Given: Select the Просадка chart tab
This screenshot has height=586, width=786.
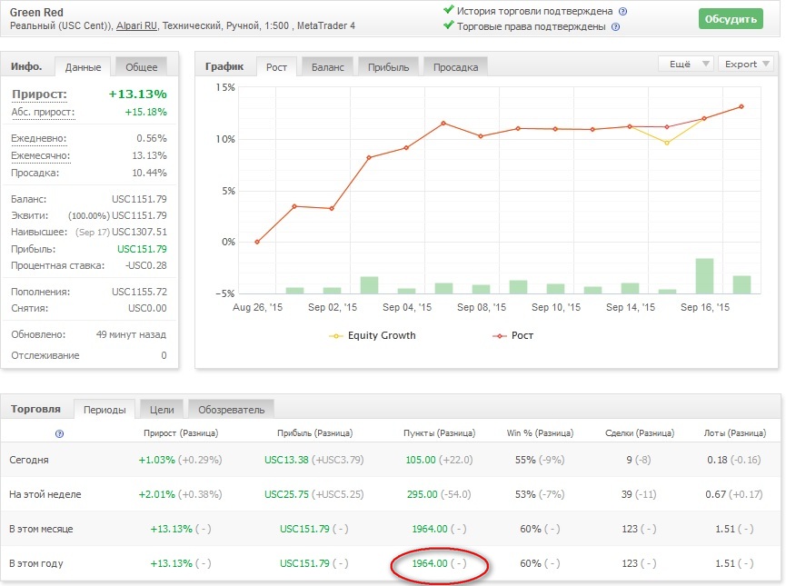Looking at the screenshot, I should pyautogui.click(x=455, y=67).
